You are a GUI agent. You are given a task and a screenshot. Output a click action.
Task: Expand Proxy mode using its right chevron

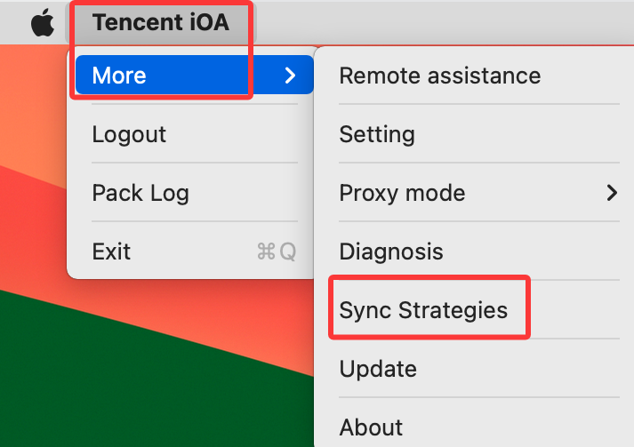(612, 193)
